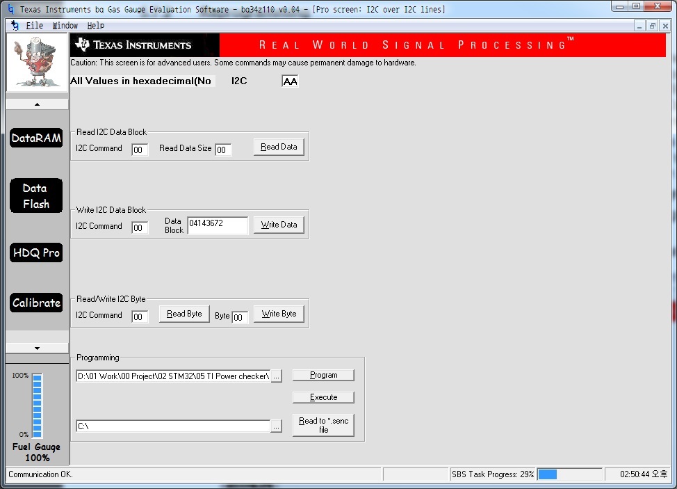Minimize the inner Pro screen window
This screenshot has height=489, width=677.
pyautogui.click(x=639, y=26)
